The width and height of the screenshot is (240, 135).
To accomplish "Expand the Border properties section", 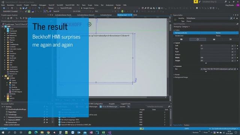I will pos(174,75).
